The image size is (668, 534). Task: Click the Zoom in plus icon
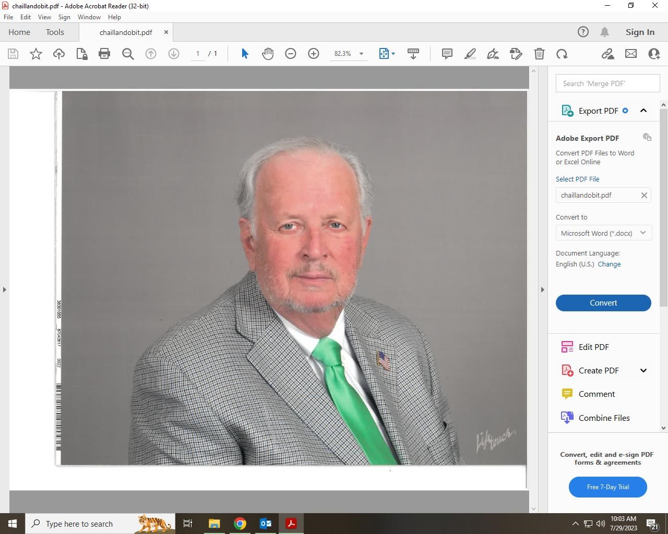[x=314, y=54]
